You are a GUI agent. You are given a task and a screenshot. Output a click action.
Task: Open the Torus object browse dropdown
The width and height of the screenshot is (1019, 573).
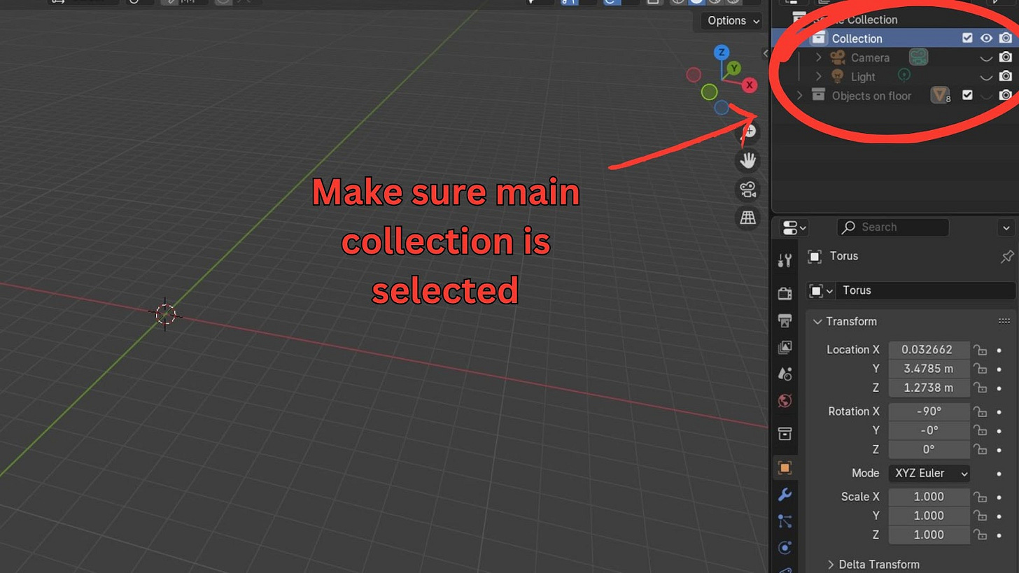pyautogui.click(x=821, y=290)
